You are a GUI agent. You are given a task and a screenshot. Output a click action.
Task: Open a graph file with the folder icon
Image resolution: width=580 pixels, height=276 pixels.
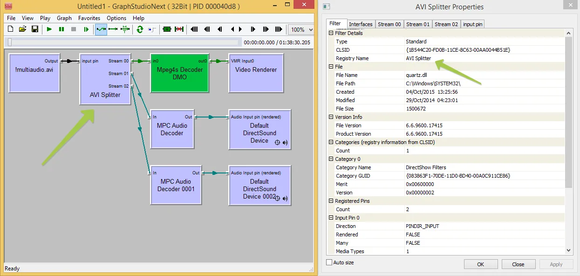point(22,29)
